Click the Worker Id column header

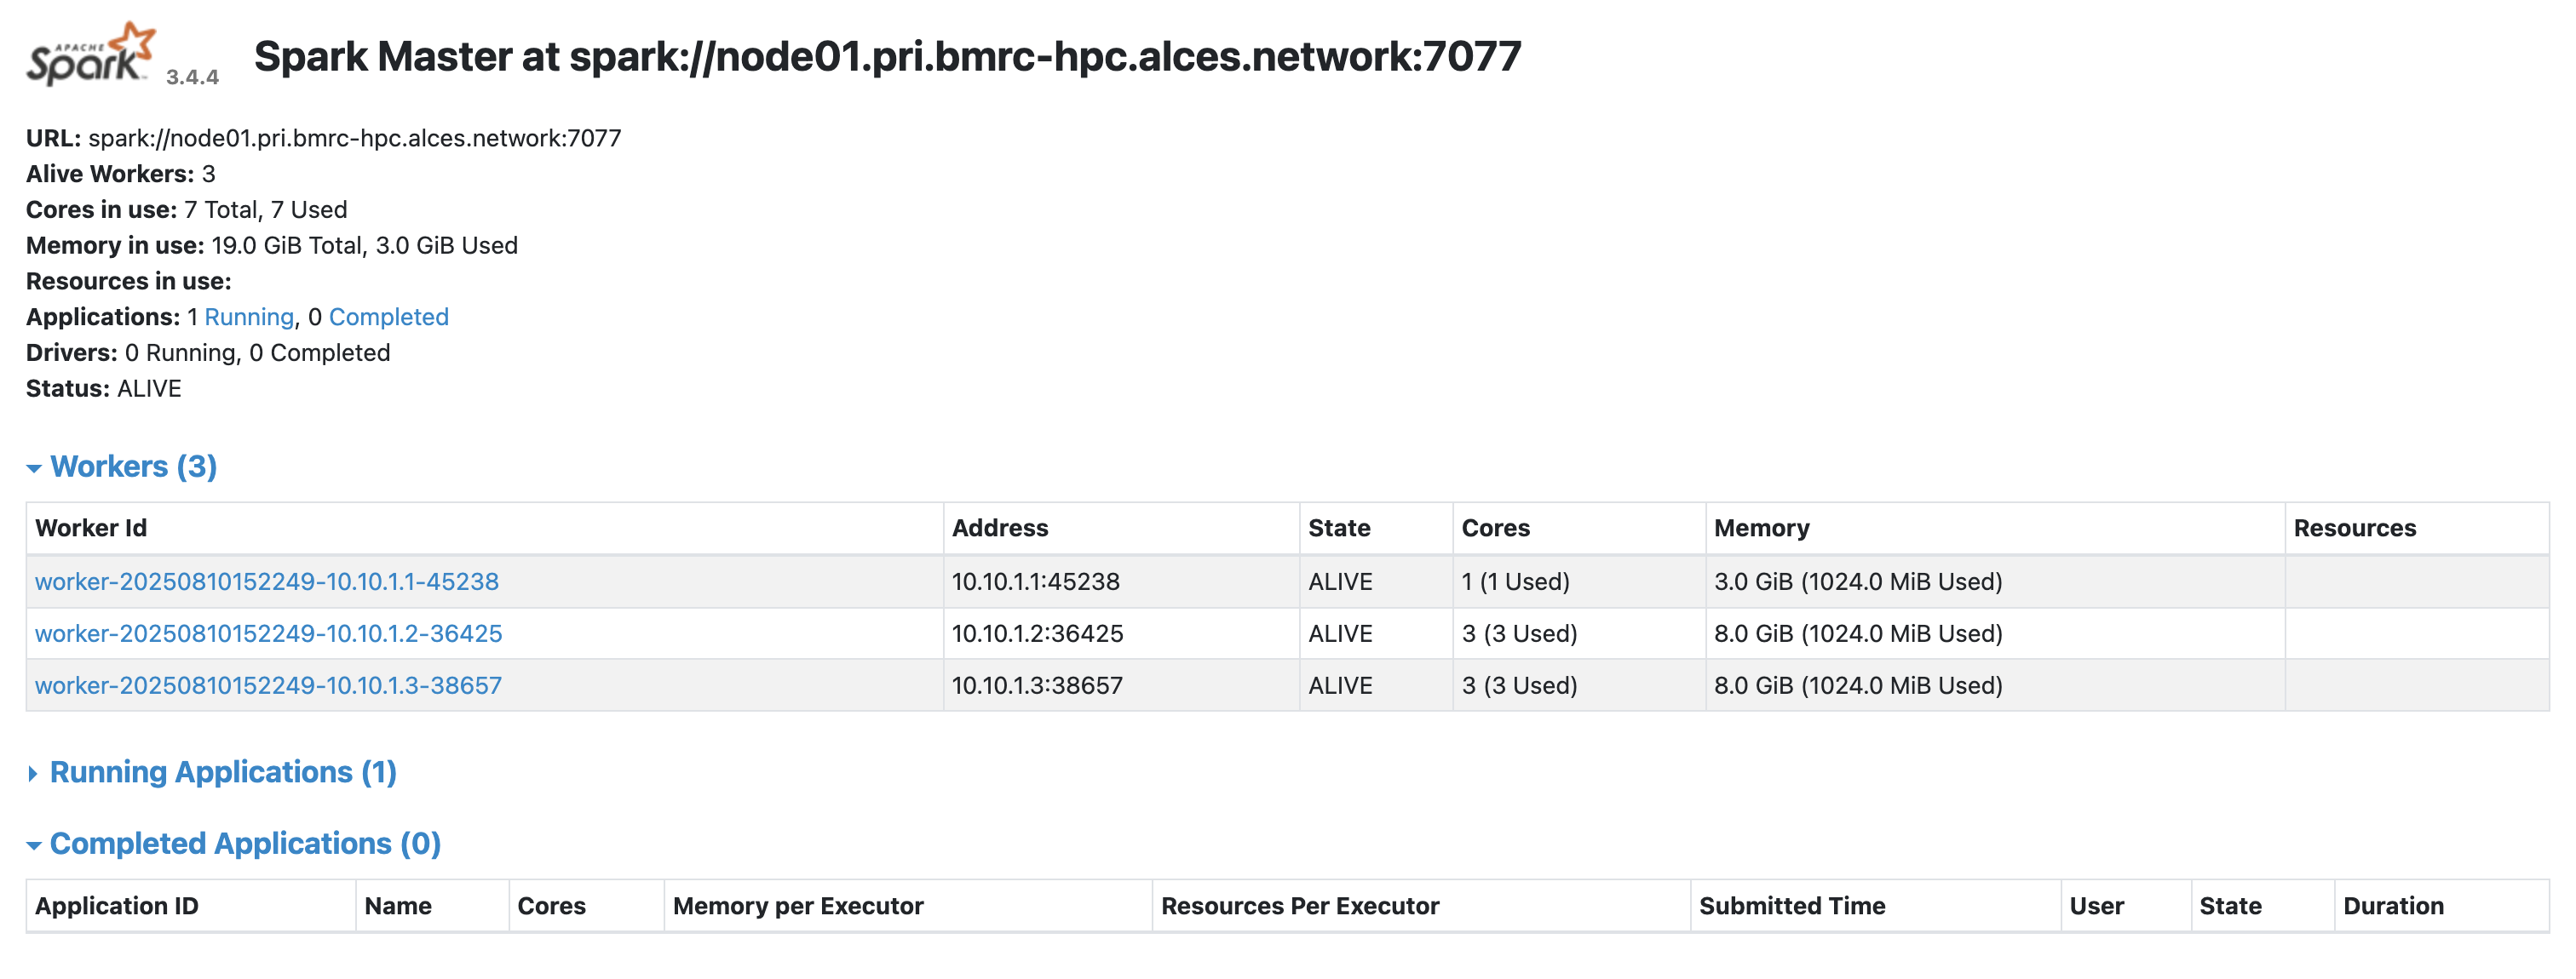coord(91,529)
